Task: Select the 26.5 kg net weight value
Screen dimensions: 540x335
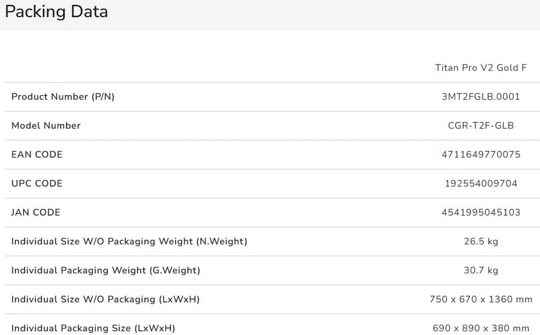Action: click(481, 242)
